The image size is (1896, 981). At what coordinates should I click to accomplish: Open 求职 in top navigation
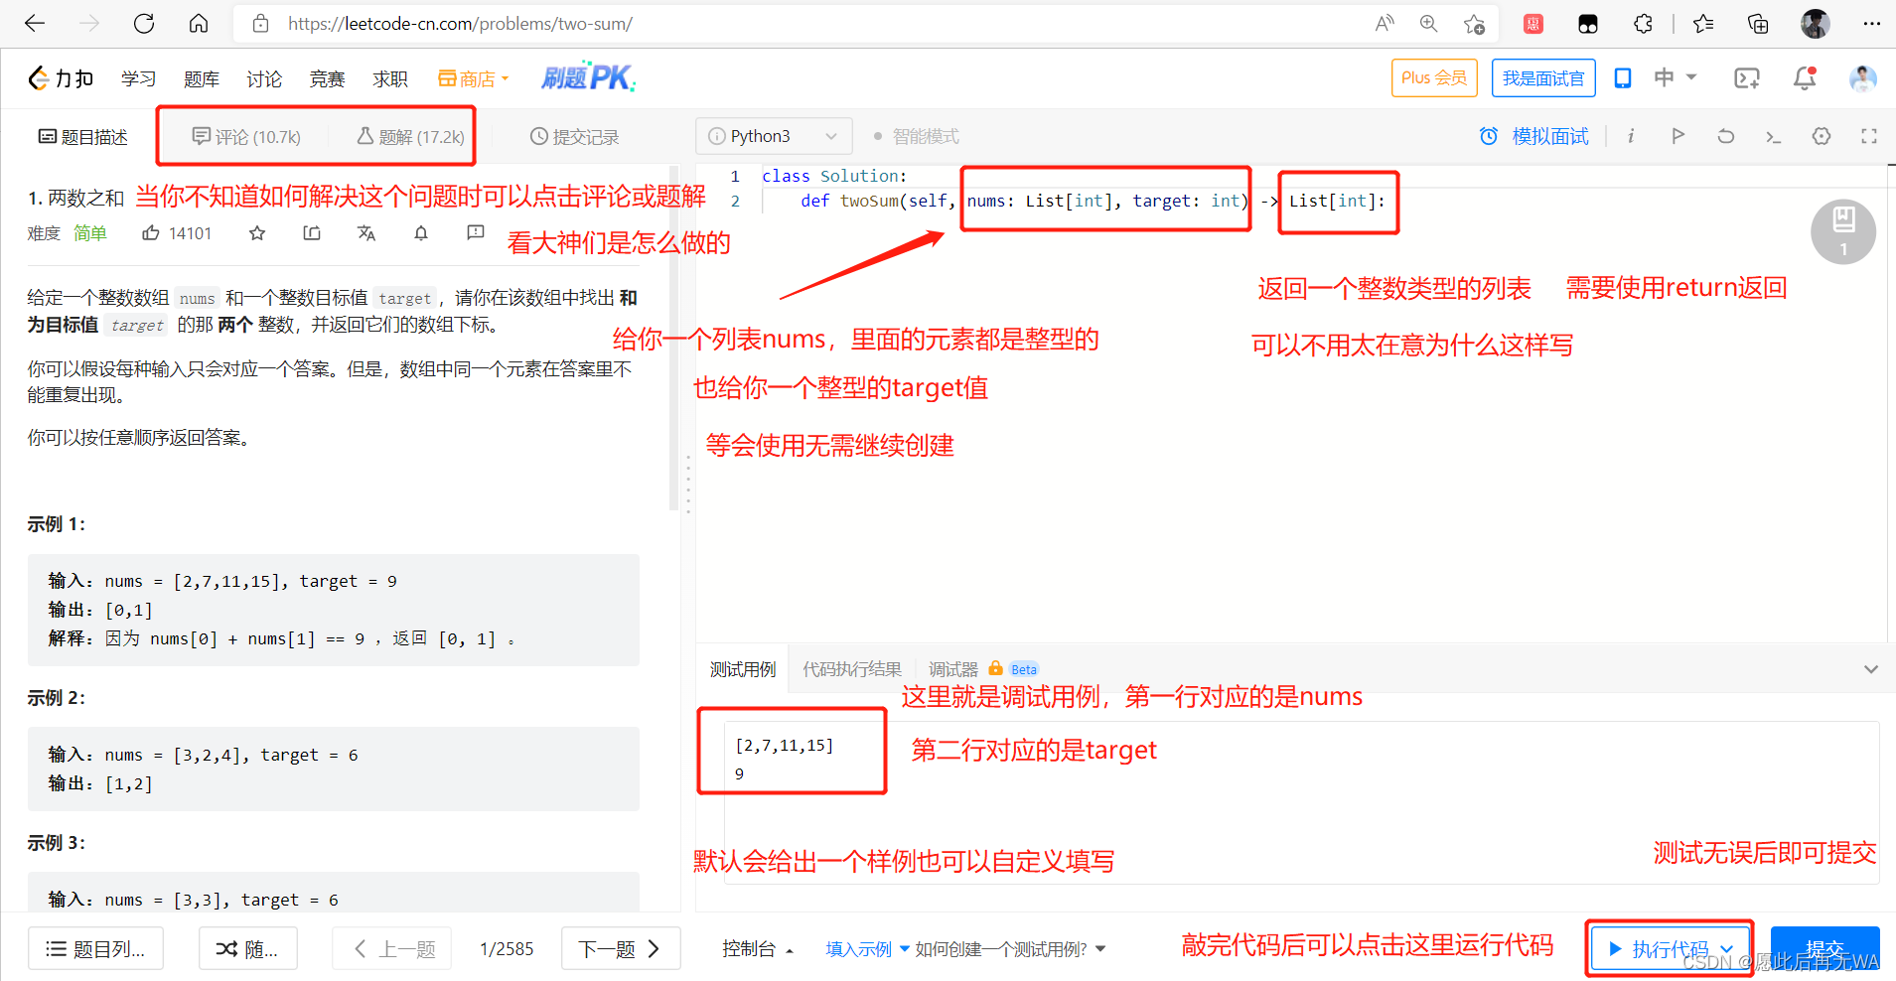click(x=390, y=78)
